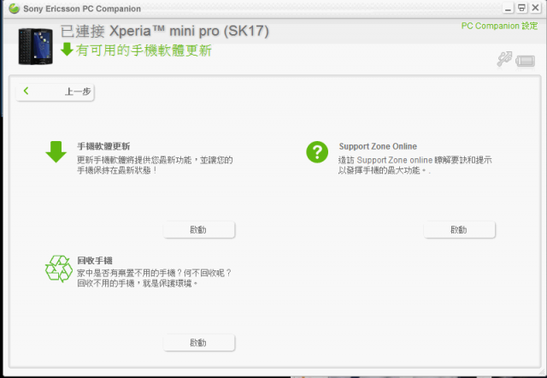The height and width of the screenshot is (378, 547).
Task: Launch Support Zone Online with 啟動
Action: 460,230
